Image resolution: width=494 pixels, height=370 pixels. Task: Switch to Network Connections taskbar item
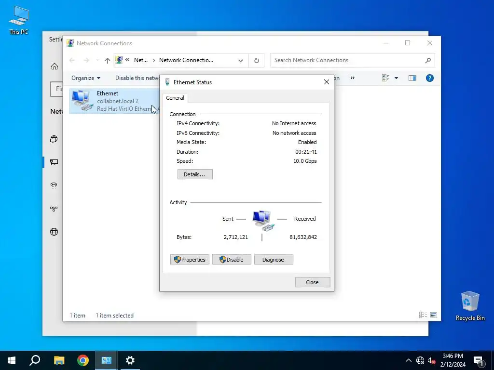point(107,360)
